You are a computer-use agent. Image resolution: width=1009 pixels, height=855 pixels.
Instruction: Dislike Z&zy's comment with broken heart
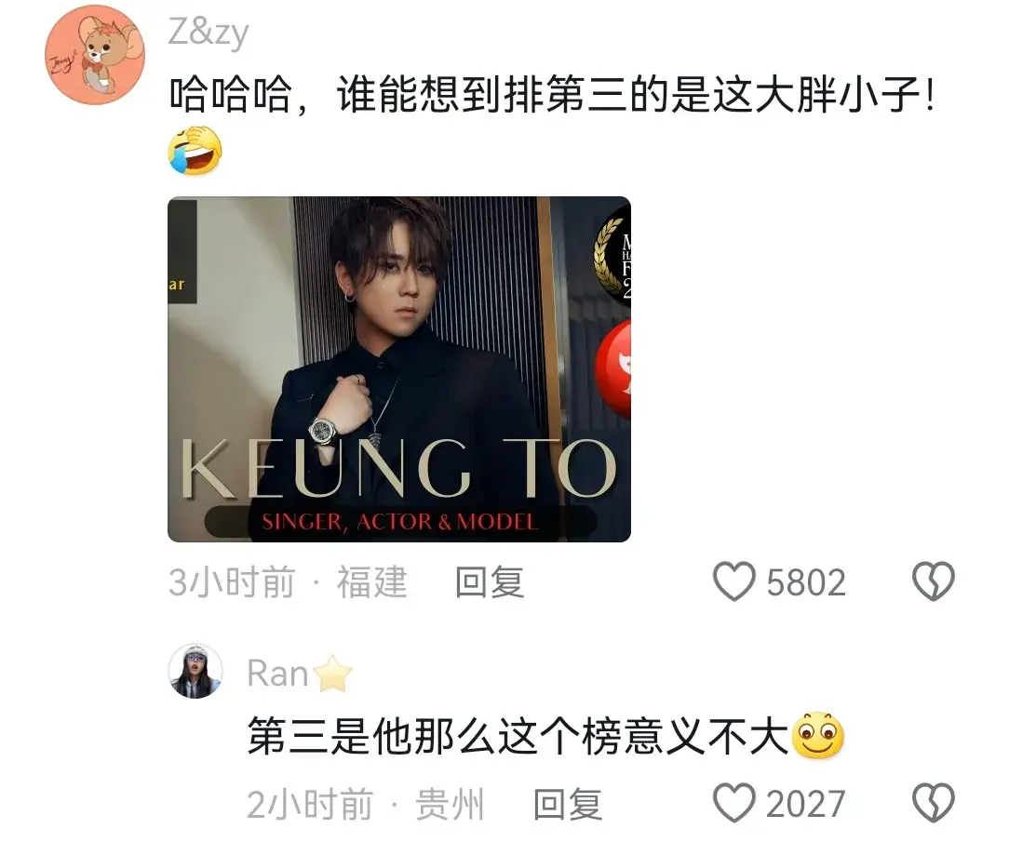click(933, 581)
